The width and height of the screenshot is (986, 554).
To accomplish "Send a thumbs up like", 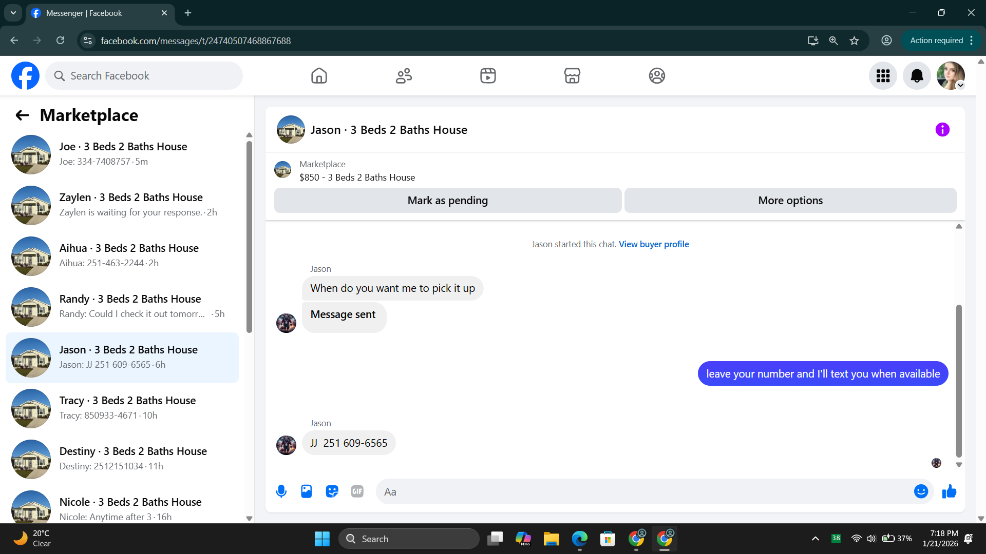I will [x=949, y=491].
